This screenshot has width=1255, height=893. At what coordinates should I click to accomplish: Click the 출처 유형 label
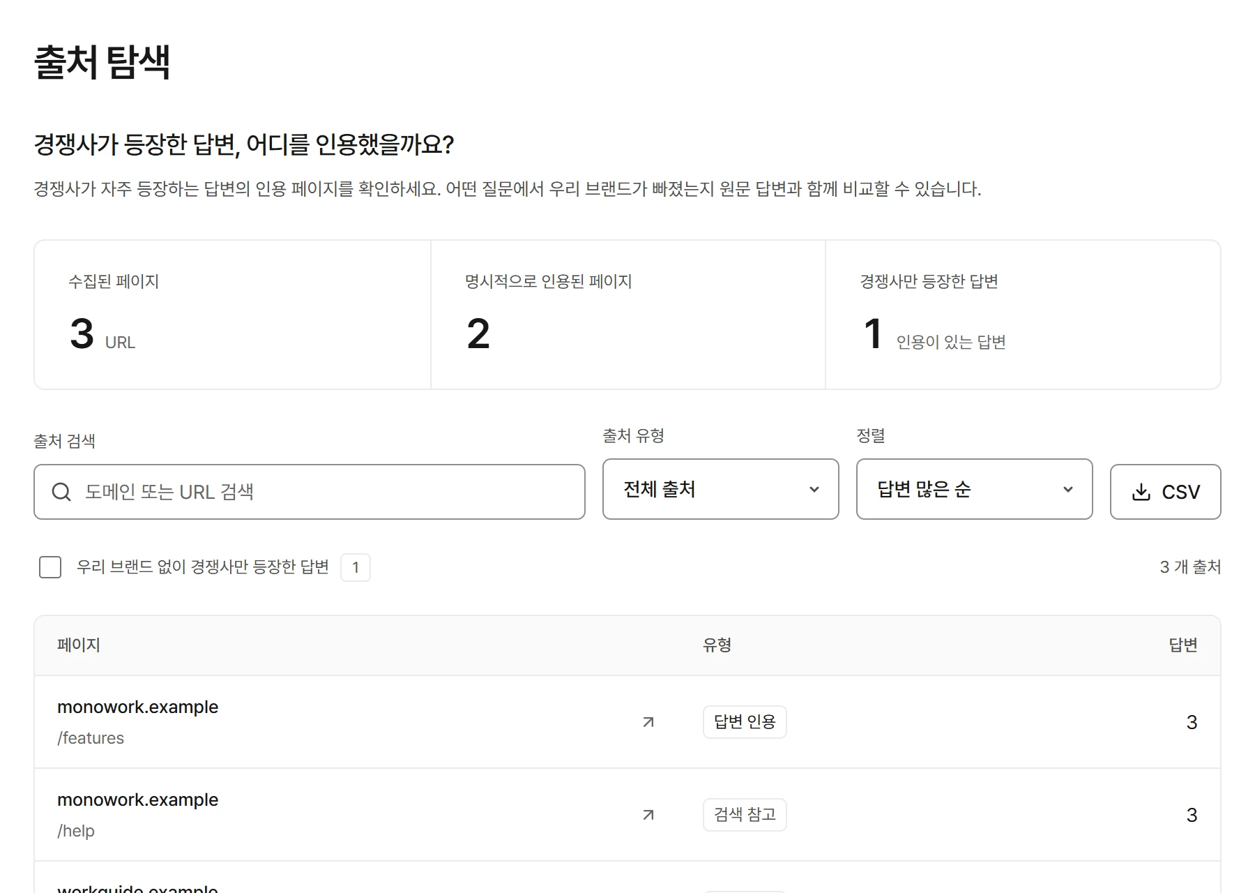(634, 436)
